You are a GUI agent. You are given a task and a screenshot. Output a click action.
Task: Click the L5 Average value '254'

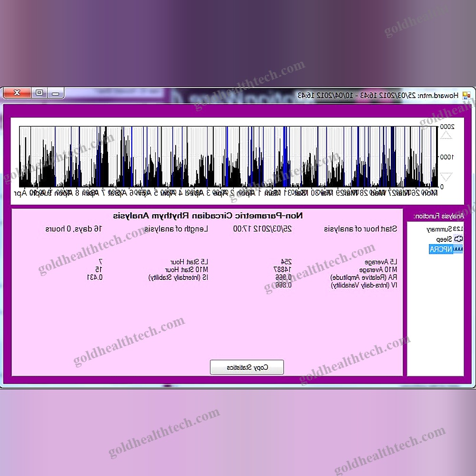click(286, 262)
